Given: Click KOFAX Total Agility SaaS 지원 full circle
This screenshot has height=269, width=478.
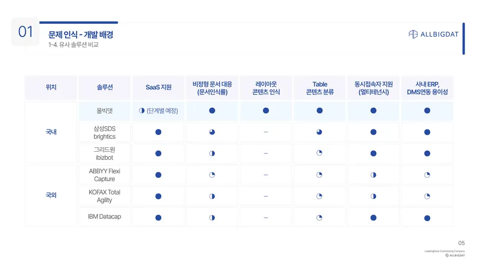Looking at the screenshot, I should coord(158,196).
